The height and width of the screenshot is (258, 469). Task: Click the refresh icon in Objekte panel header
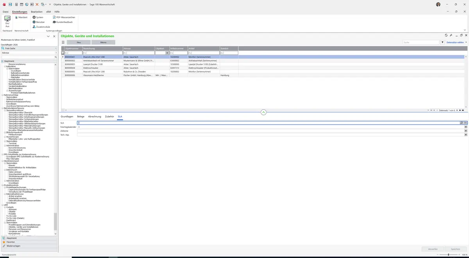(x=446, y=36)
